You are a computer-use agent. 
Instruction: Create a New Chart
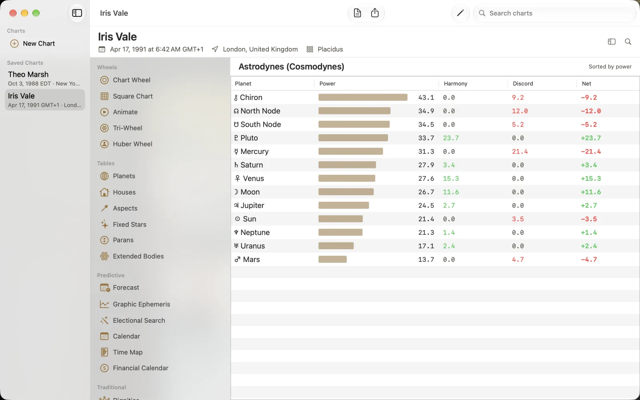(33, 44)
